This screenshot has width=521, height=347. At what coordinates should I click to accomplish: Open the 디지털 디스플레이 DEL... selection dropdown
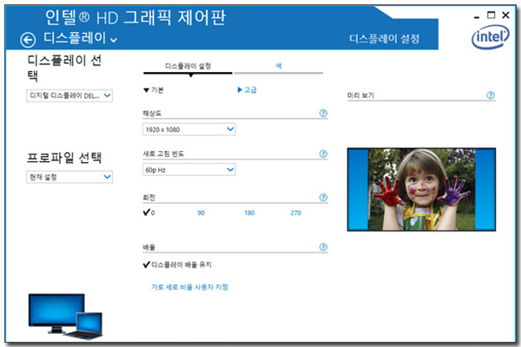(69, 95)
